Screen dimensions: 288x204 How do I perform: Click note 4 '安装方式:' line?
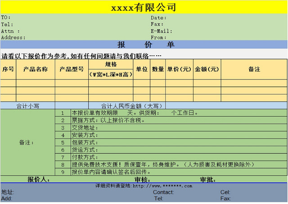179,135
